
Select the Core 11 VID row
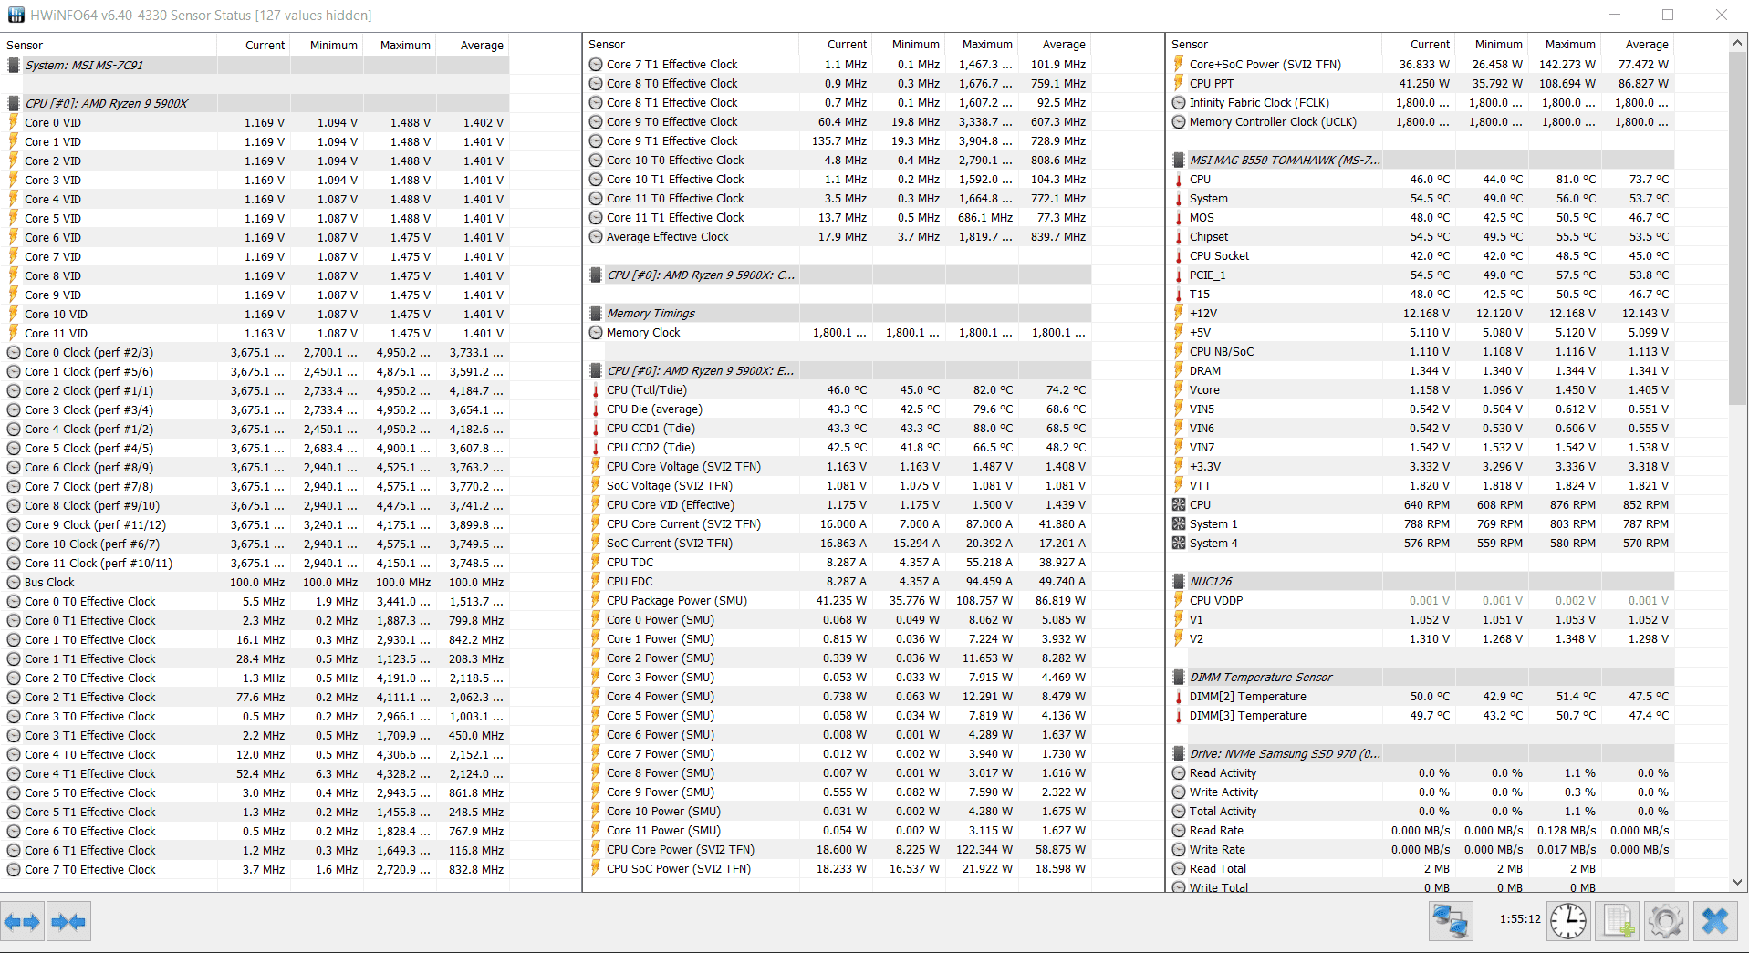click(255, 333)
